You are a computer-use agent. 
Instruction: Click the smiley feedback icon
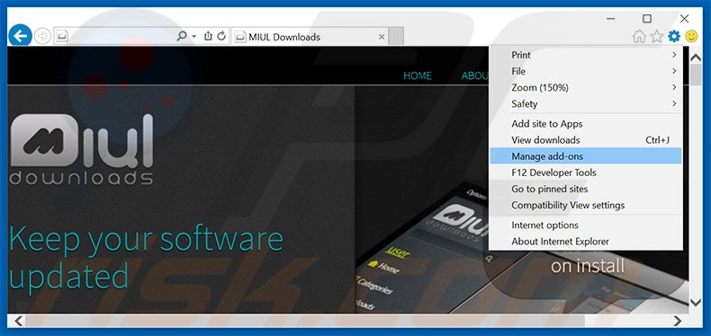pos(691,36)
